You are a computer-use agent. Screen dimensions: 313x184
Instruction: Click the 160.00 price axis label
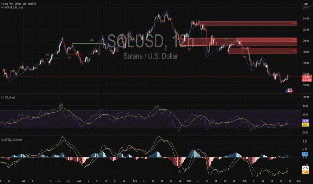pos(306,63)
